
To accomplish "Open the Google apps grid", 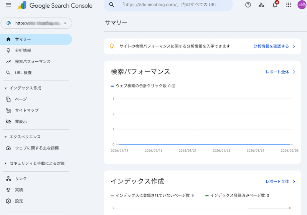I will tap(289, 5).
